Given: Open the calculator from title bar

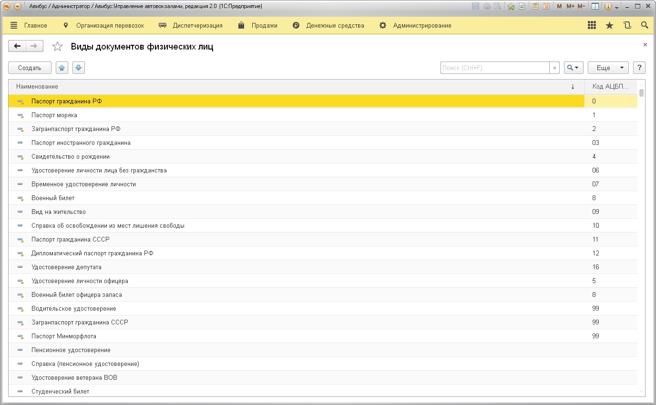Looking at the screenshot, I should tap(535, 7).
